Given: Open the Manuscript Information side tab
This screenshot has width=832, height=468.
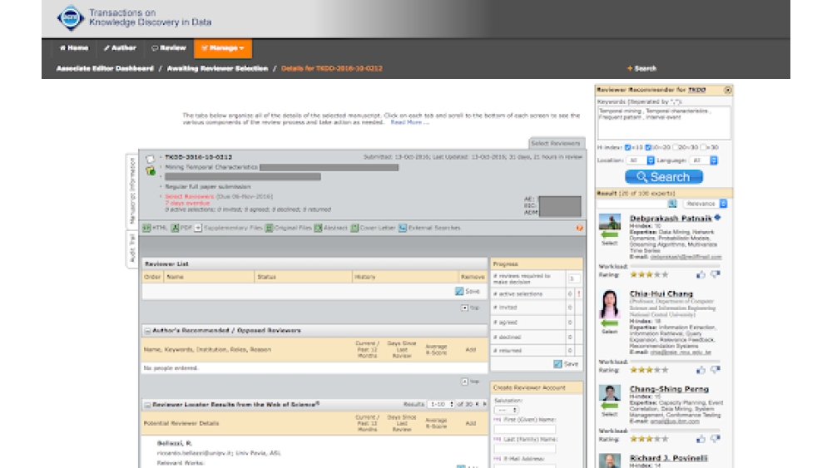Looking at the screenshot, I should 132,191.
